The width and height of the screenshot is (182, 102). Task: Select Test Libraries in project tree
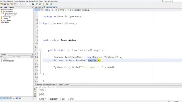[x=7, y=20]
